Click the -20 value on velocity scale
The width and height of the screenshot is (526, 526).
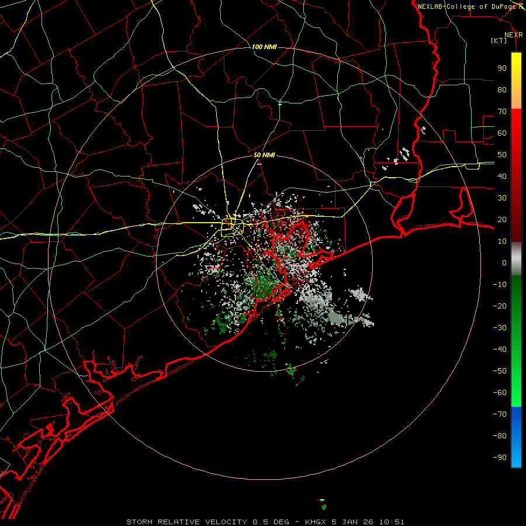(500, 306)
